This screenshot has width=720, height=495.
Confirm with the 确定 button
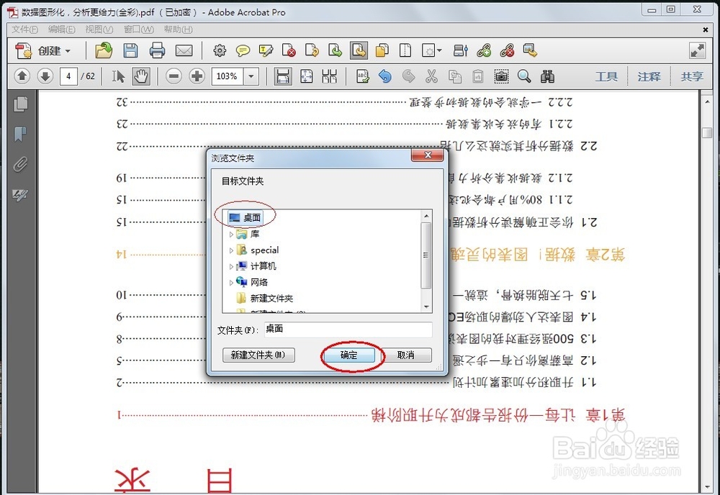point(348,355)
